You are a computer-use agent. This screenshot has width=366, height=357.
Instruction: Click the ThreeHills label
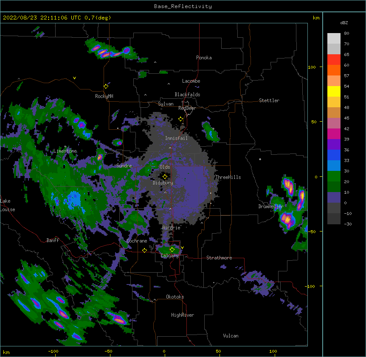pyautogui.click(x=228, y=177)
